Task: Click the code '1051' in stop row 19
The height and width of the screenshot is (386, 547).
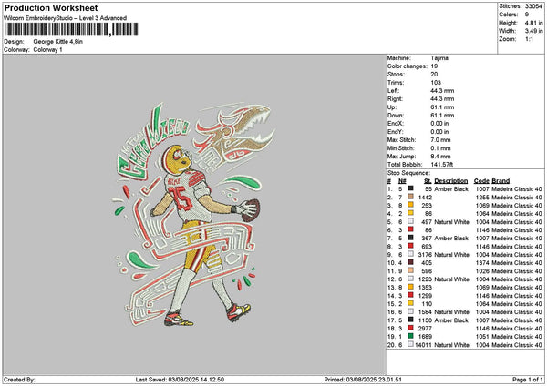Action: 482,337
